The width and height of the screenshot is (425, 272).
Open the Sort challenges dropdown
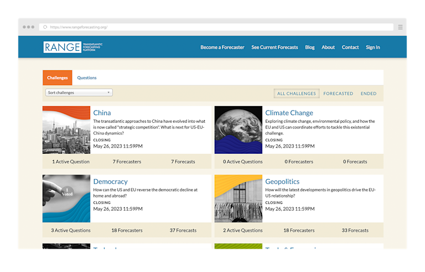point(79,92)
